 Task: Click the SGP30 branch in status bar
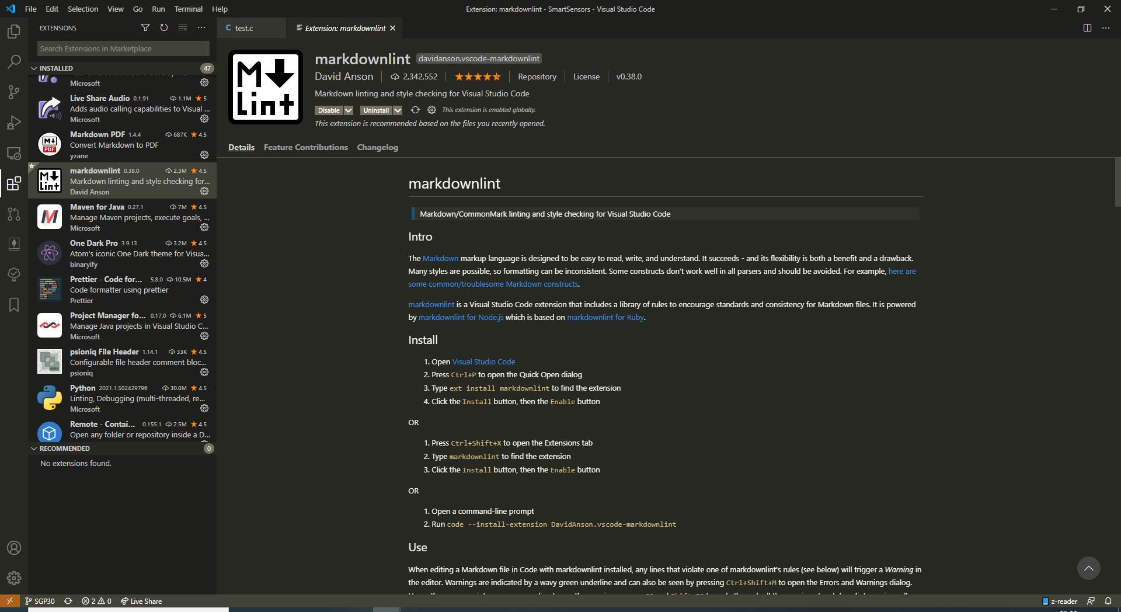[40, 601]
